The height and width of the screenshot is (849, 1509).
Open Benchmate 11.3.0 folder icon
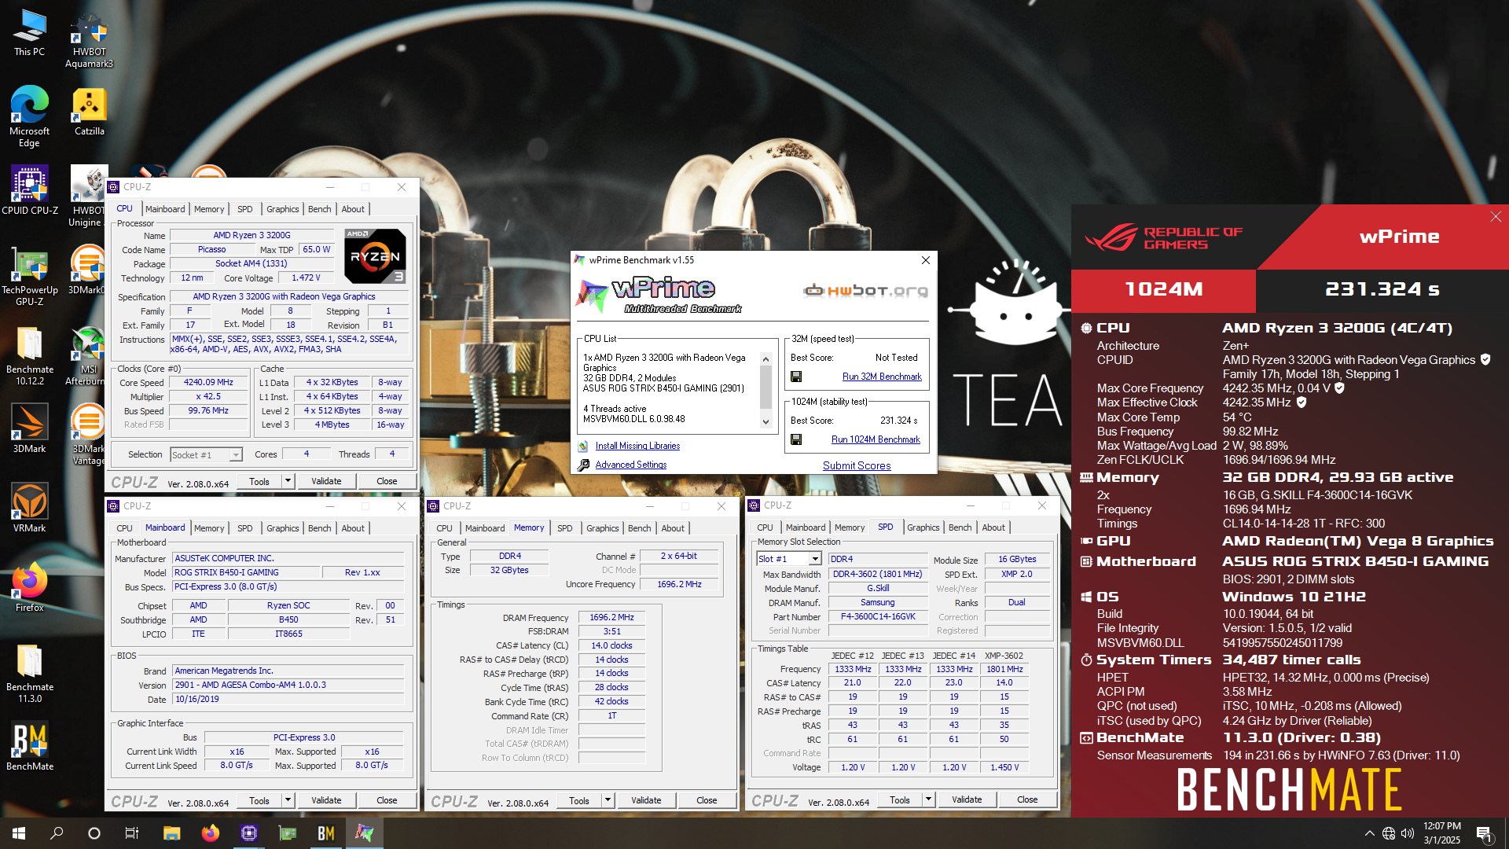[29, 673]
